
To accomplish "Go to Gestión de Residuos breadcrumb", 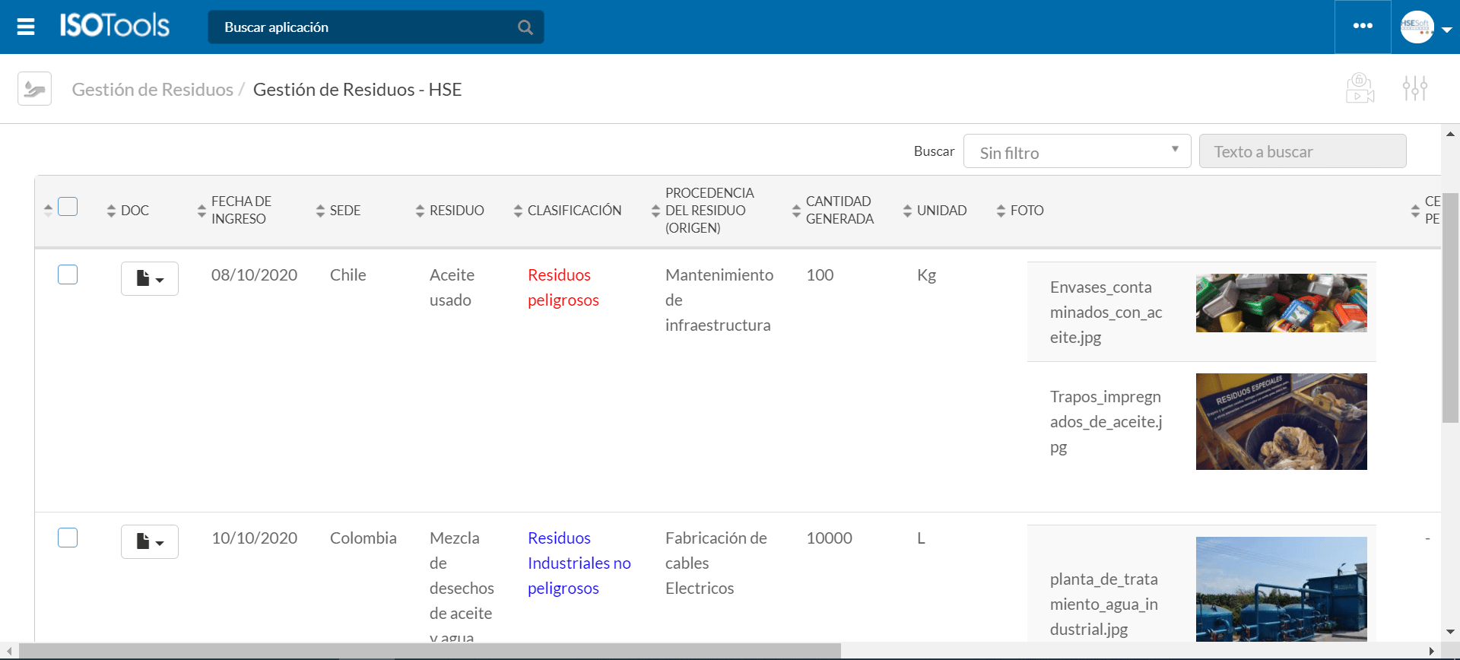I will [x=152, y=90].
